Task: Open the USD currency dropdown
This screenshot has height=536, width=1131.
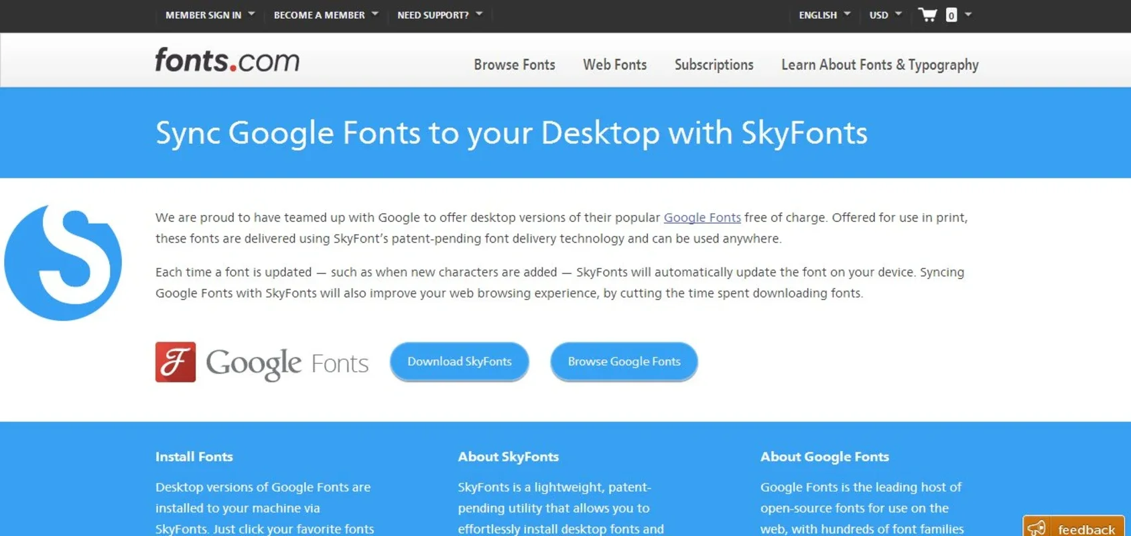Action: coord(885,15)
